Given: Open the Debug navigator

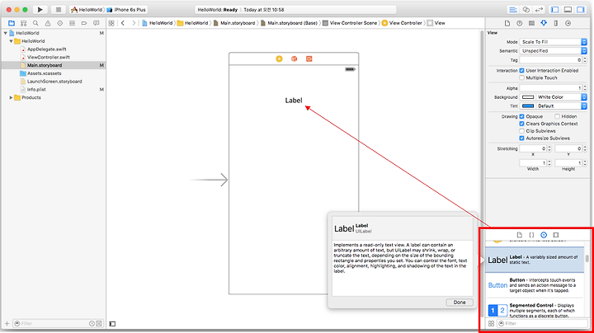Looking at the screenshot, I should click(72, 23).
